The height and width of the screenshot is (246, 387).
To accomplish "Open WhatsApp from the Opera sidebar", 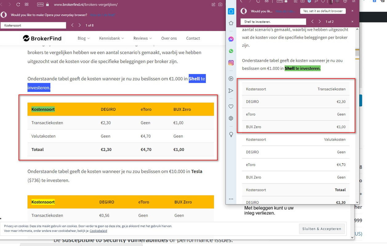I will [x=231, y=51].
